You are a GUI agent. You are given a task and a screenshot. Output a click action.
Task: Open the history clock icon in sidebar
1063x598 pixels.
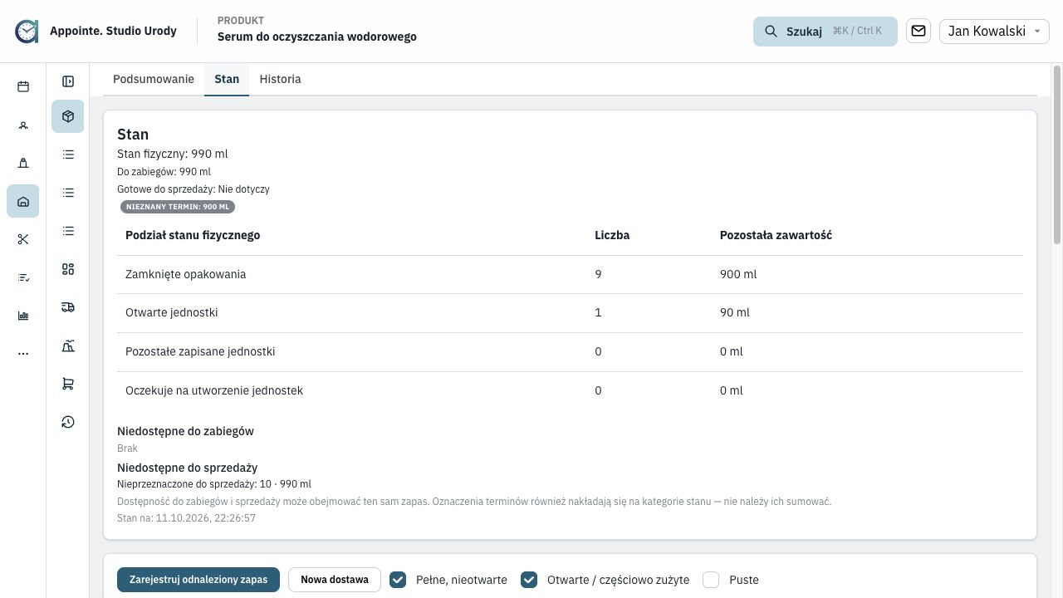tap(68, 422)
